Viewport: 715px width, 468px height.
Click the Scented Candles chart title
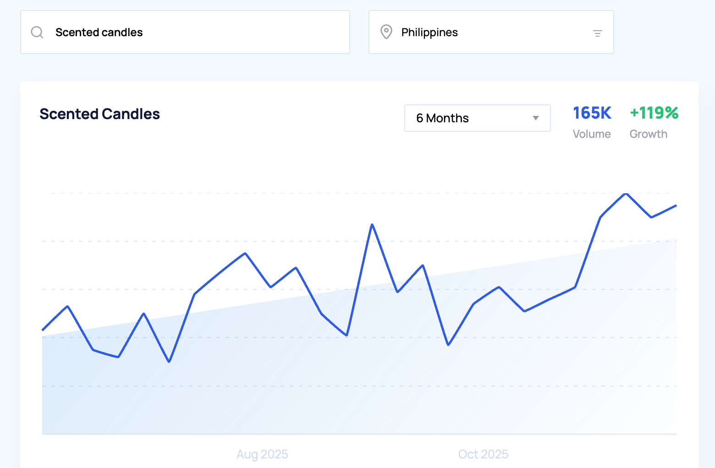99,114
